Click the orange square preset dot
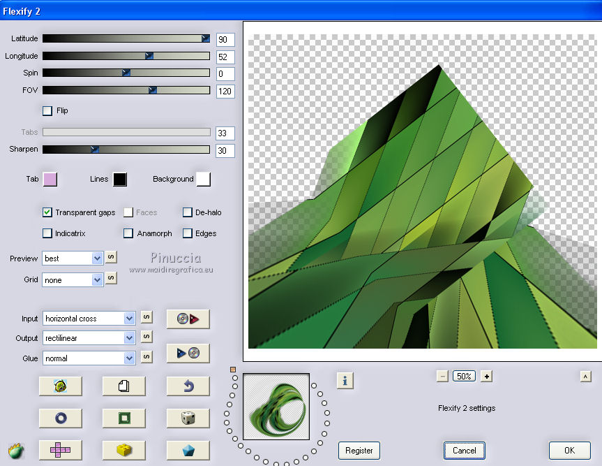The image size is (602, 466). click(233, 370)
